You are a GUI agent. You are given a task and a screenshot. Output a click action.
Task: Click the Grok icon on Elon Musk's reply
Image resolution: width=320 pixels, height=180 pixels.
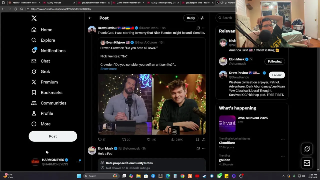198,148
